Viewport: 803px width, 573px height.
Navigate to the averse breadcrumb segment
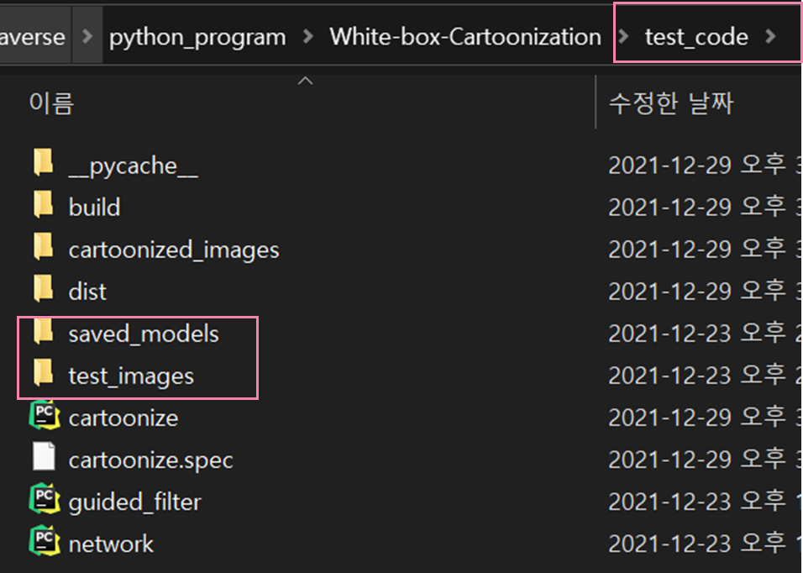coord(33,36)
